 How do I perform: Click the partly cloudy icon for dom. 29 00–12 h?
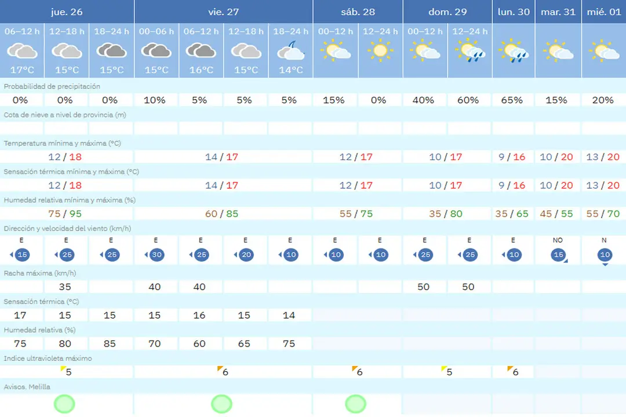[425, 51]
